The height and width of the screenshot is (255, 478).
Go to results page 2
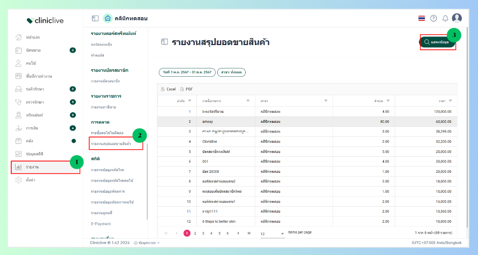click(x=195, y=233)
